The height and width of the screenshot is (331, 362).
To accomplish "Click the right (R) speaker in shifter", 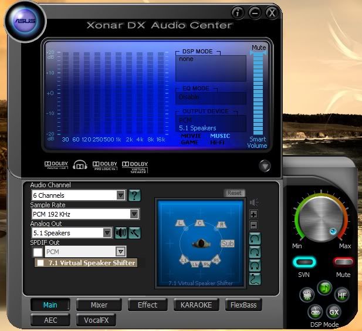I will 221,224.
